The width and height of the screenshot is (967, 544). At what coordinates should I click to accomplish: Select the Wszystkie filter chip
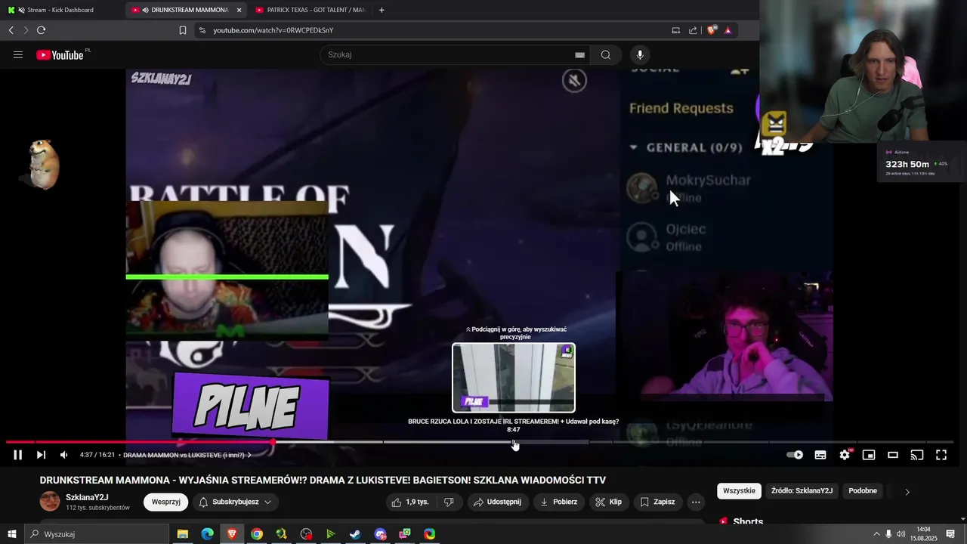739,491
